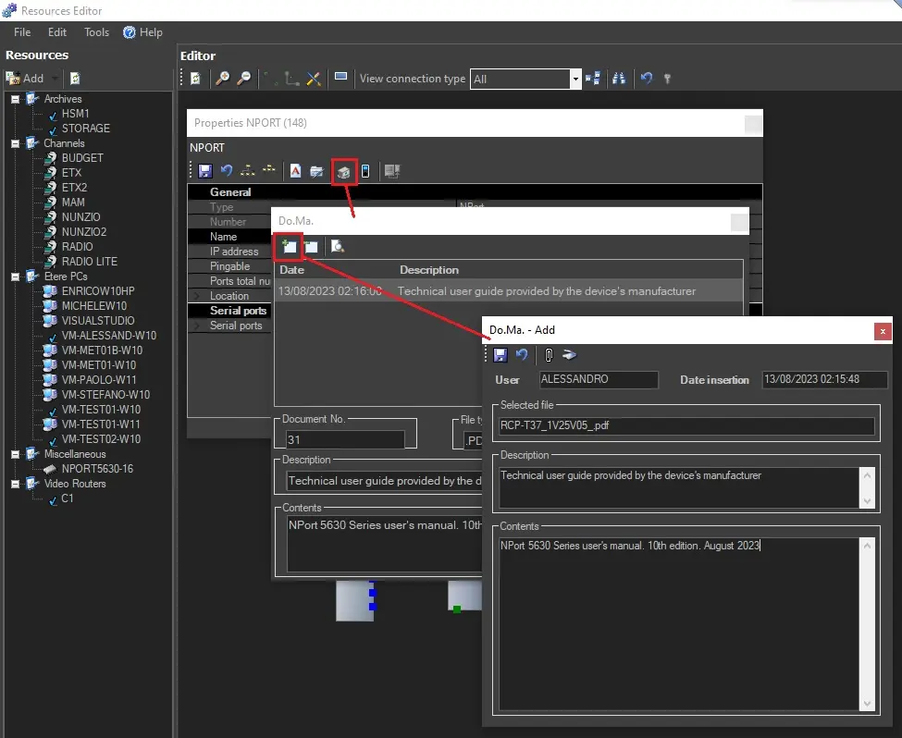This screenshot has height=738, width=902.
Task: Click the zoom in magnifier in Editor toolbar
Action: point(222,79)
